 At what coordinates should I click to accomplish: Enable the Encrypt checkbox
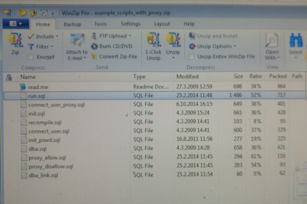pos(31,57)
